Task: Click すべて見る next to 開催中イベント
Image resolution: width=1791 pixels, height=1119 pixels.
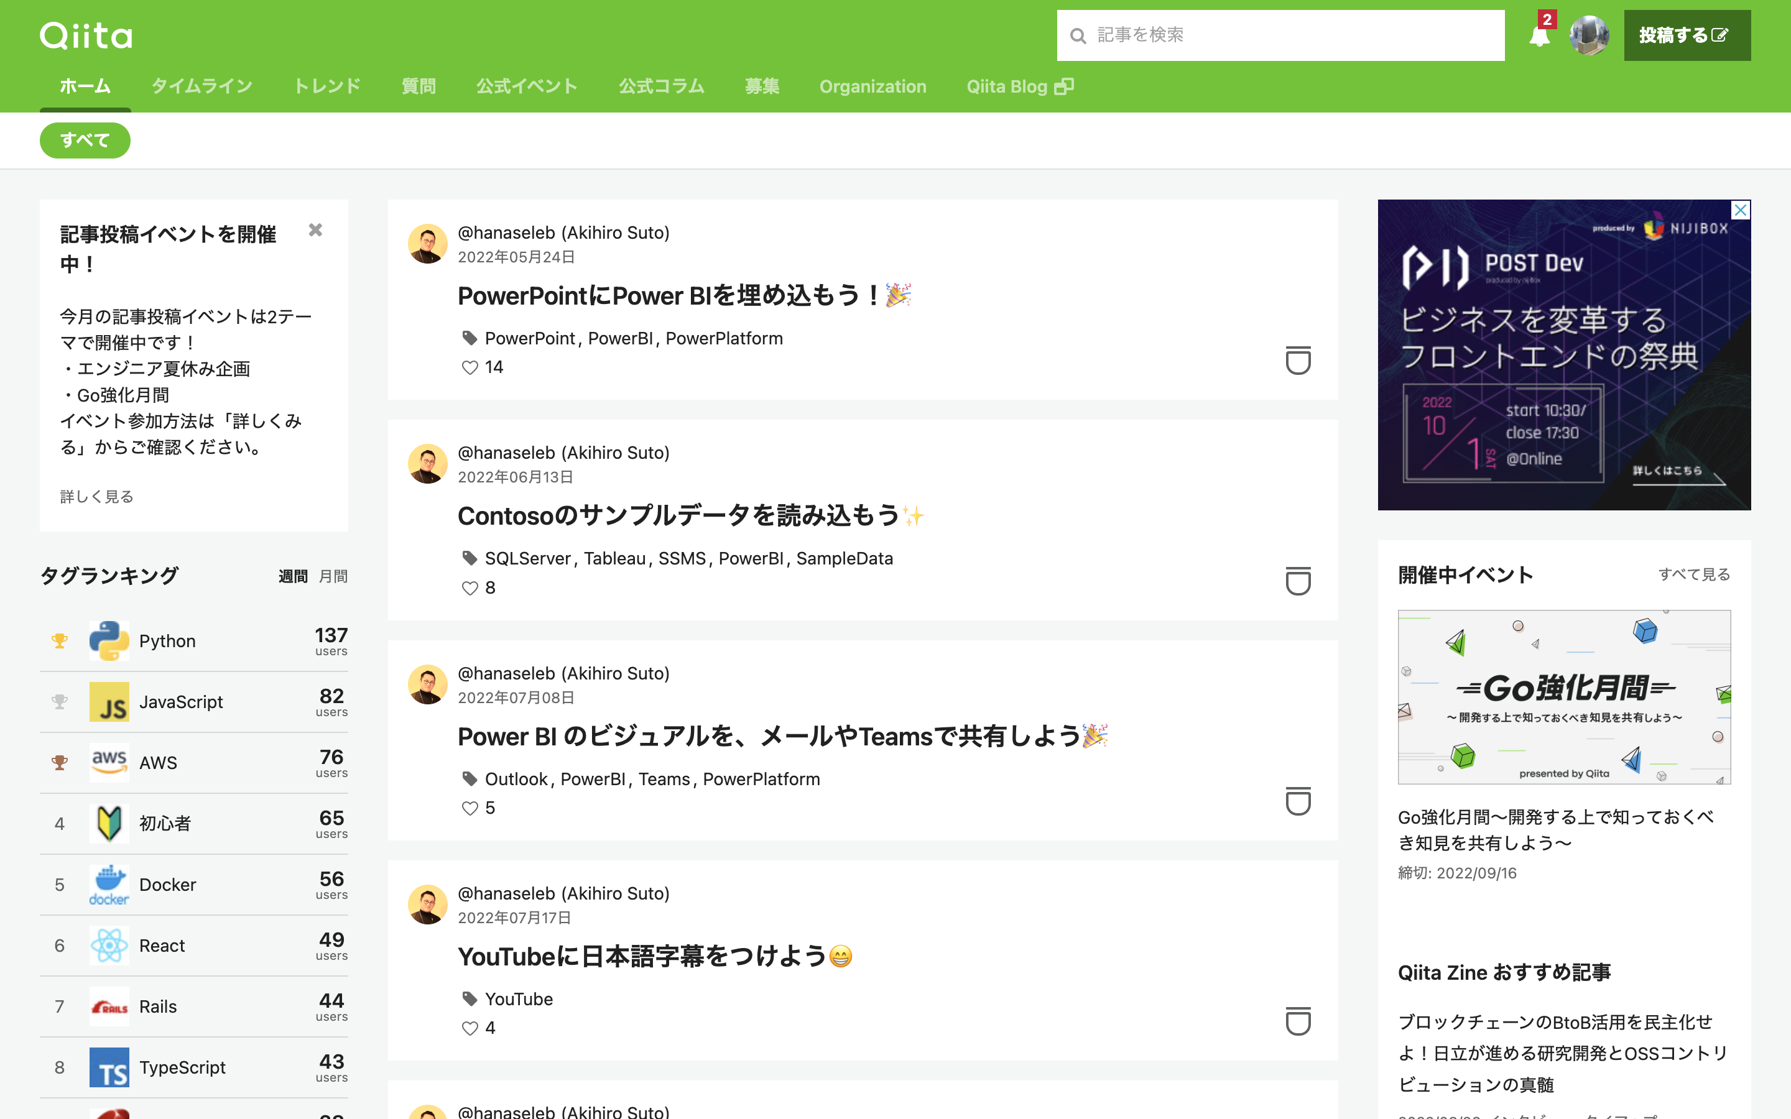Action: [1694, 574]
